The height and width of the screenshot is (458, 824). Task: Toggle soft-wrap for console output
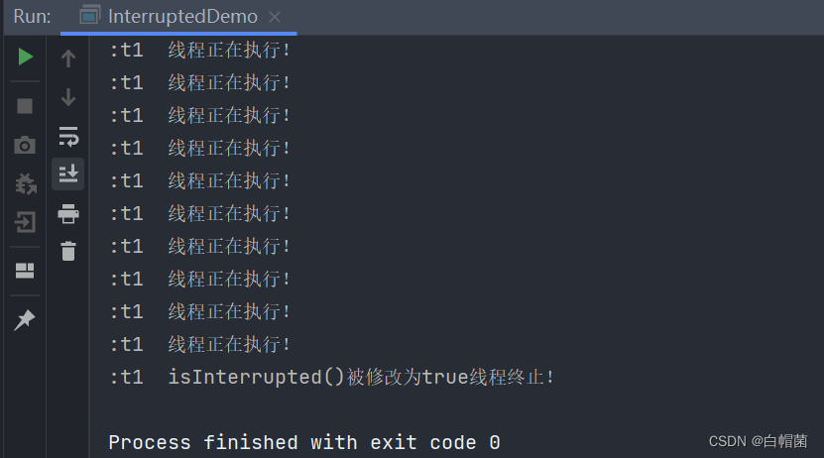click(68, 136)
